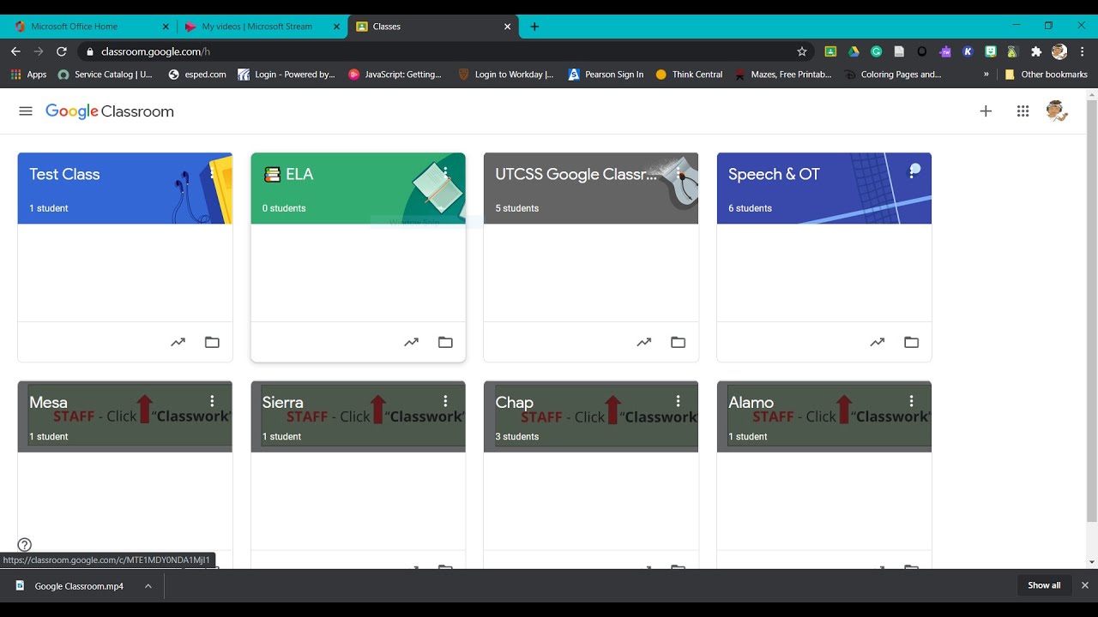Open gradebook icon for Speech & OT
Screen dimensions: 1098x617
877,342
